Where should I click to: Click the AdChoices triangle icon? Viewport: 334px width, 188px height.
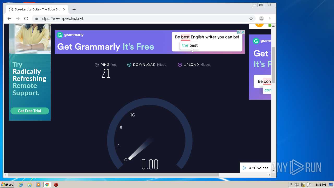click(x=244, y=168)
